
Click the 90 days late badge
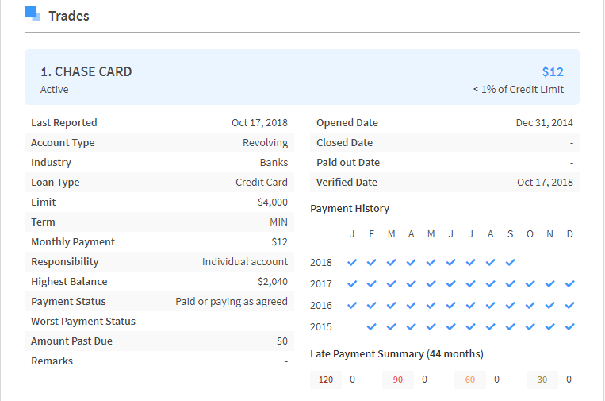[398, 380]
